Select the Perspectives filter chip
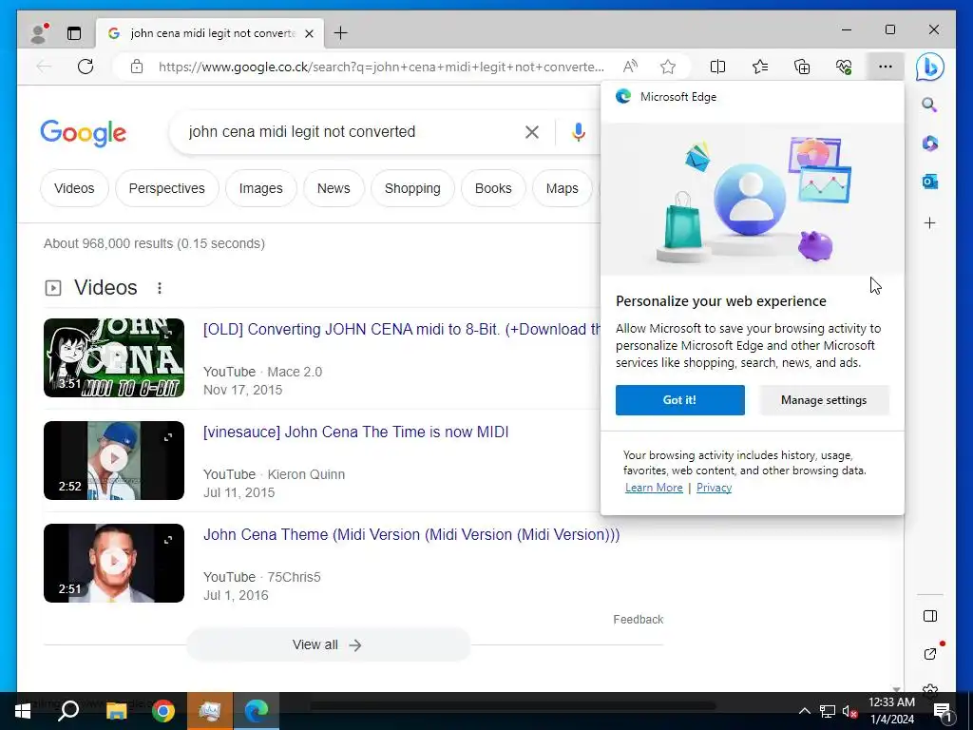Viewport: 973px width, 730px height. [x=167, y=188]
